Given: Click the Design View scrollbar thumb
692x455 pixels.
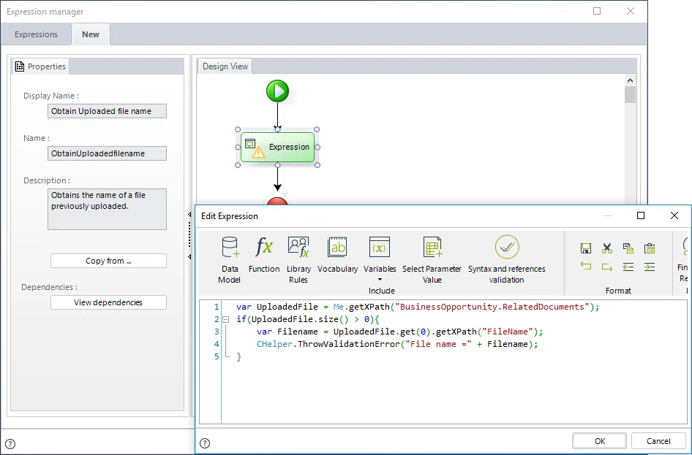Looking at the screenshot, I should click(x=631, y=95).
